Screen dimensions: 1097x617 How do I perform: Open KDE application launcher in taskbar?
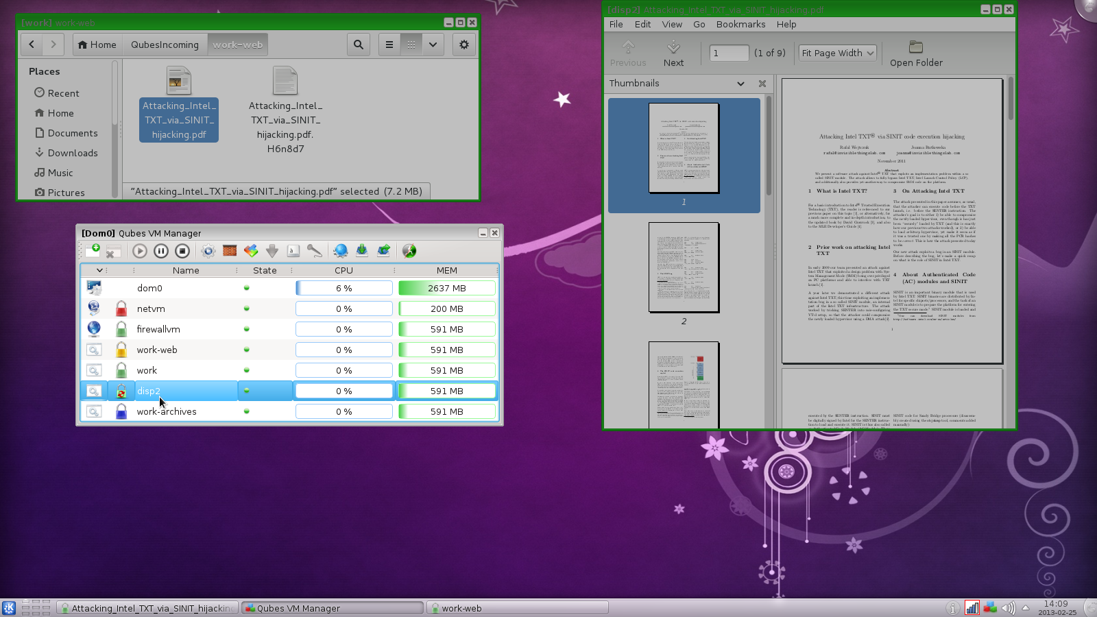click(x=9, y=607)
